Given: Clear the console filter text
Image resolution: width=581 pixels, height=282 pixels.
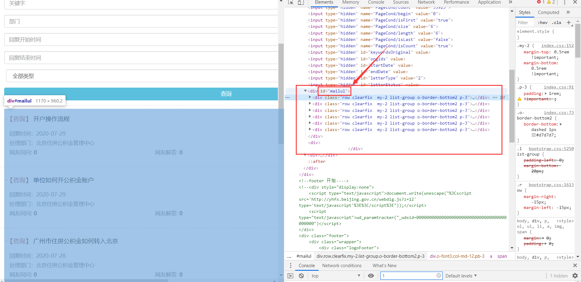Looking at the screenshot, I should [x=439, y=275].
